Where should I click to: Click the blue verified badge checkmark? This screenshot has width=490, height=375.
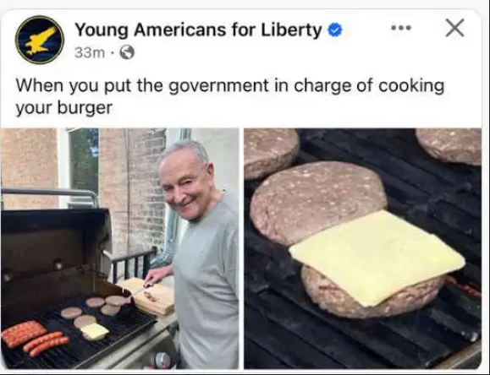[335, 30]
